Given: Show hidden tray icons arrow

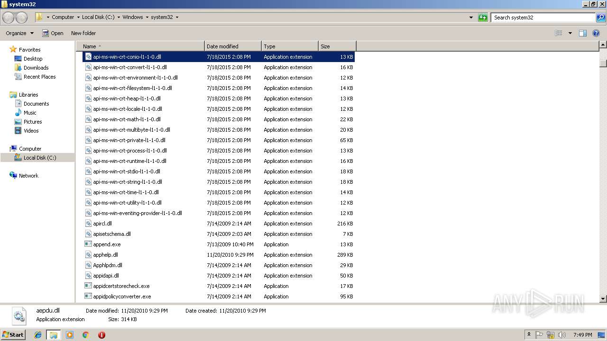Looking at the screenshot, I should (529, 335).
